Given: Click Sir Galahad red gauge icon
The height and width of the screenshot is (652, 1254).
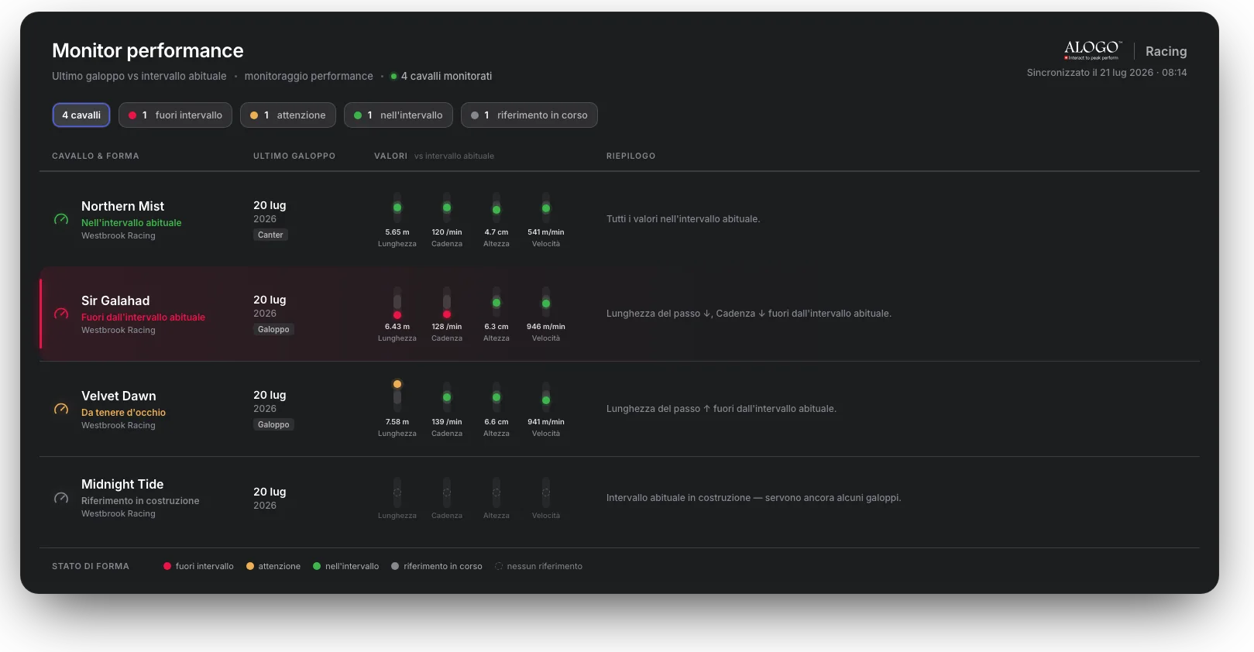Looking at the screenshot, I should [61, 314].
